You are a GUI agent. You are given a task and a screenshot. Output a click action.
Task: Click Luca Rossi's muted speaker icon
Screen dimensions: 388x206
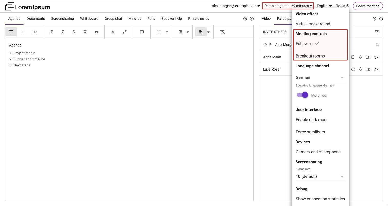coord(376,70)
